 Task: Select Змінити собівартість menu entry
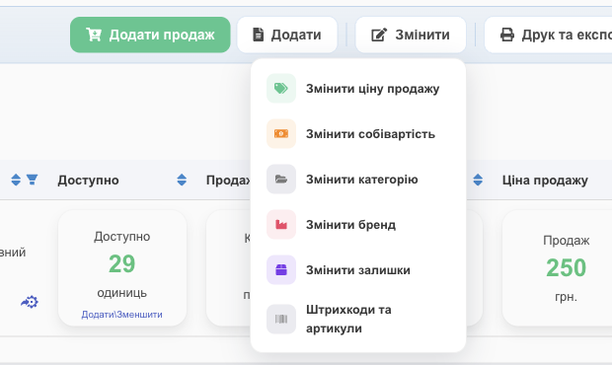click(x=358, y=134)
